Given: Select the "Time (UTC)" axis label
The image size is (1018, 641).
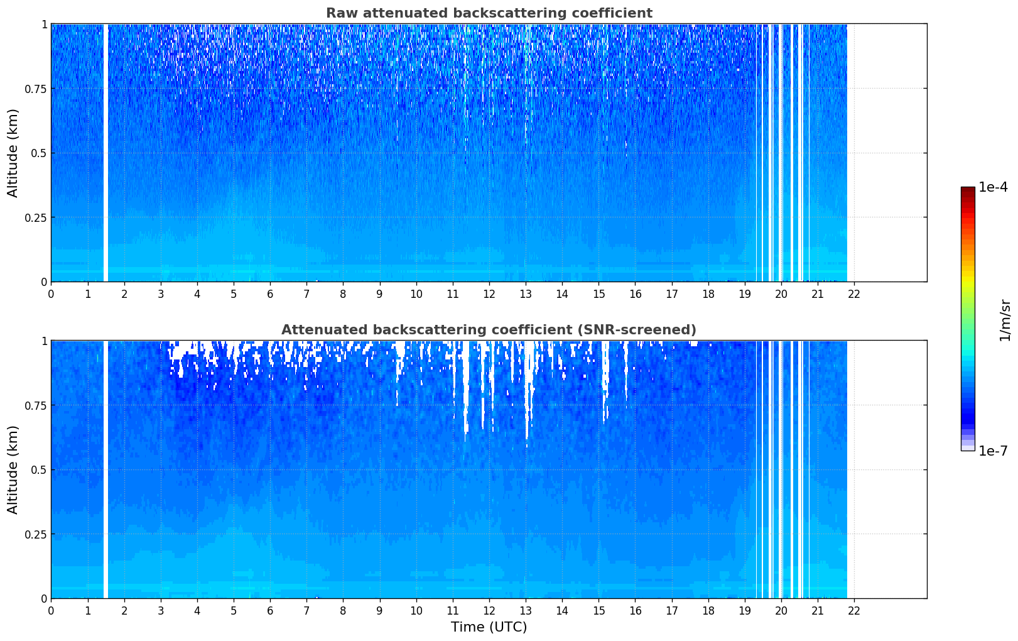Looking at the screenshot, I should pyautogui.click(x=489, y=627).
